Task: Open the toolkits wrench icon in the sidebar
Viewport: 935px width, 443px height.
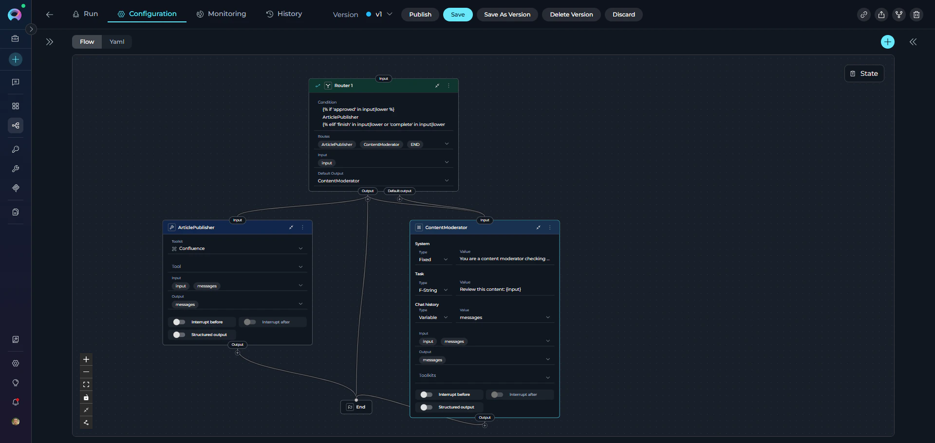Action: (16, 169)
